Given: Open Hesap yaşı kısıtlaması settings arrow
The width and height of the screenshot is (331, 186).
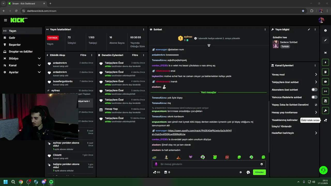Looking at the screenshot, I should pyautogui.click(x=316, y=112).
